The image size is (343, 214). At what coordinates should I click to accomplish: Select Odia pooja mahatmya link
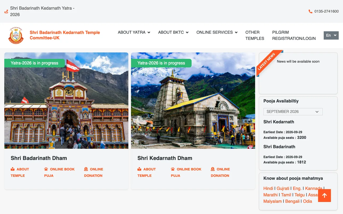tap(308, 201)
